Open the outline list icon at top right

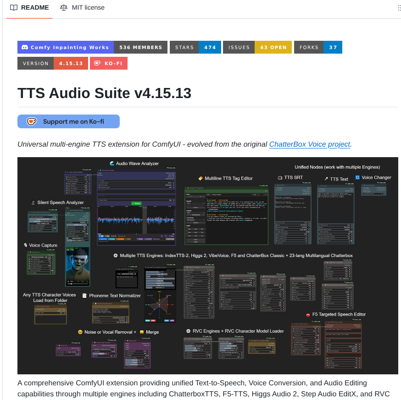click(x=398, y=8)
